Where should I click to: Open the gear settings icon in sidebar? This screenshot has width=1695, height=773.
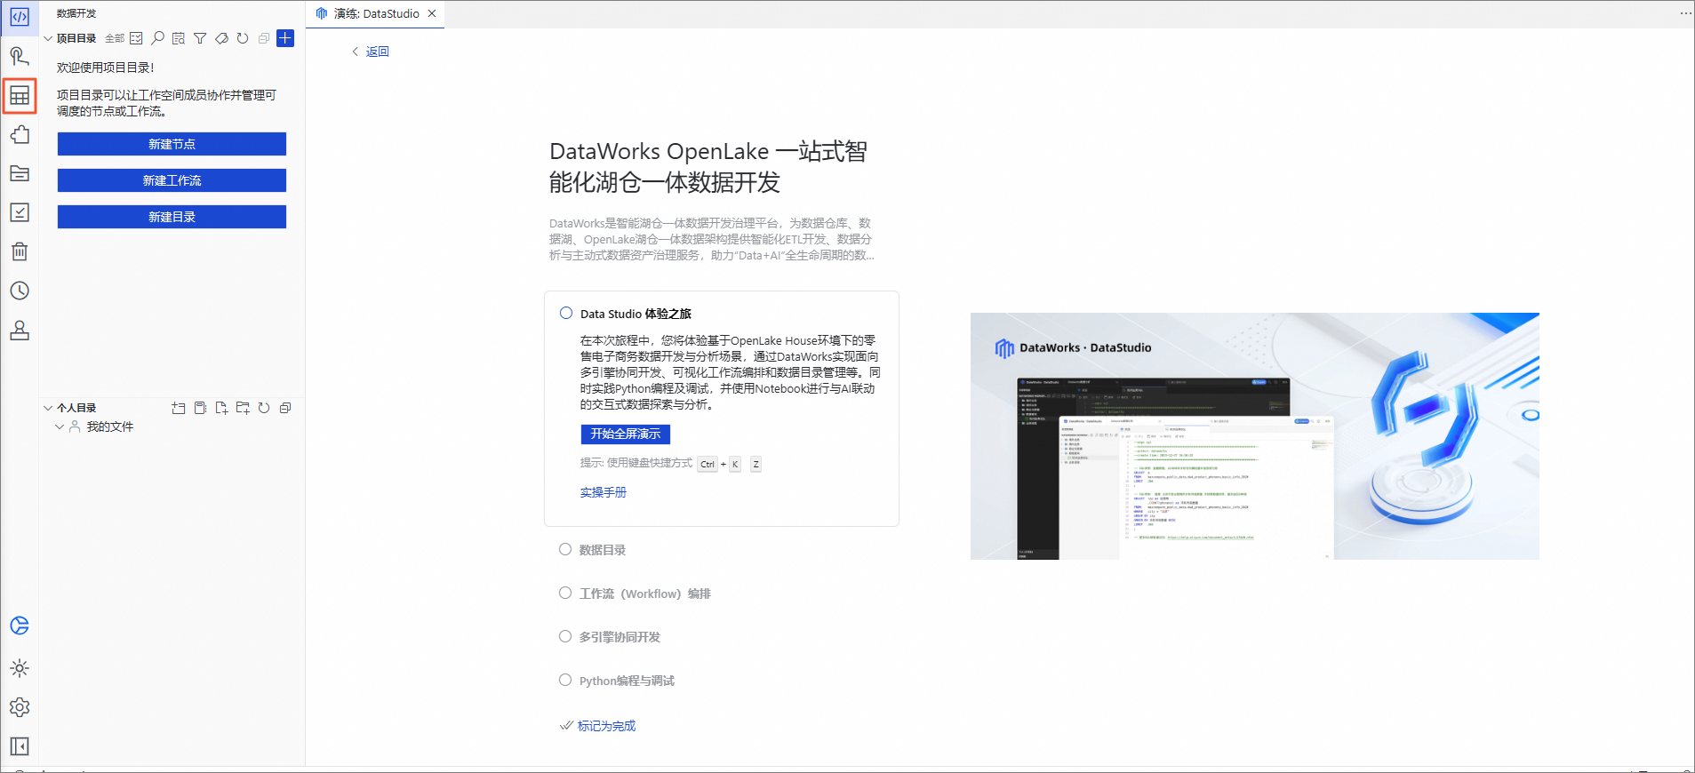click(20, 707)
